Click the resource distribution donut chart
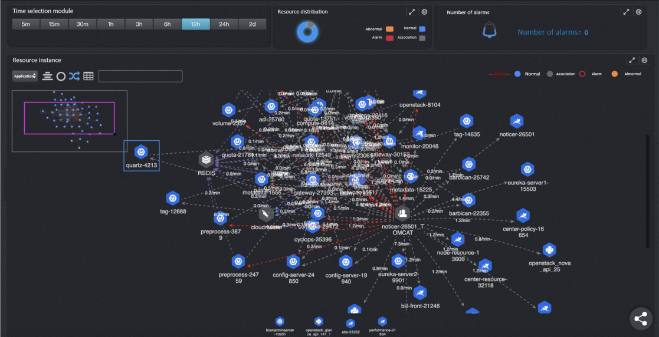This screenshot has width=659, height=337. (307, 31)
